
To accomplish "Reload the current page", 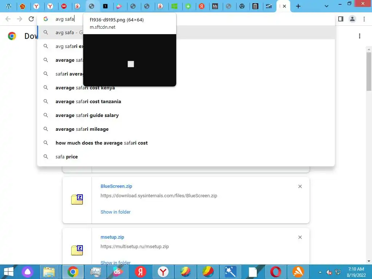I will tap(31, 19).
